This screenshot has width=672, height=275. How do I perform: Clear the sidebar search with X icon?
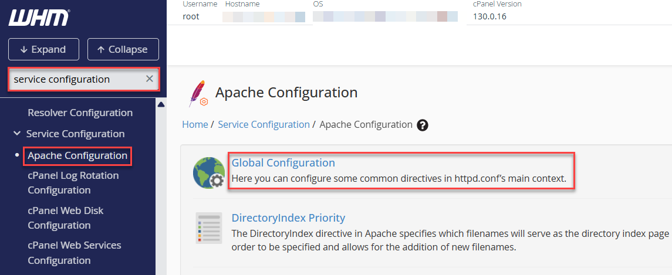[150, 79]
